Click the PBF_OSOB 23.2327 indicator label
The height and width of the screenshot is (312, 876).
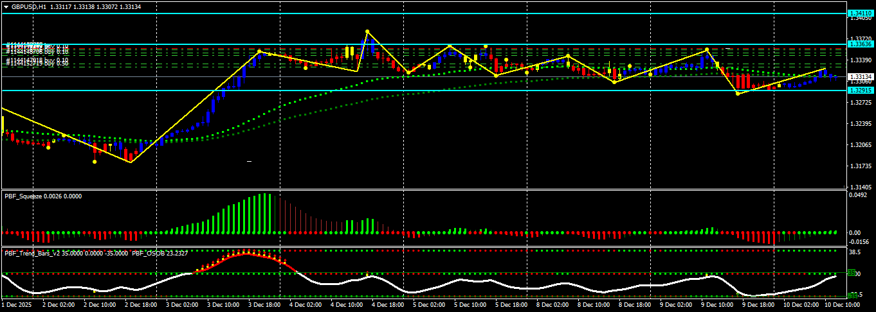click(160, 253)
